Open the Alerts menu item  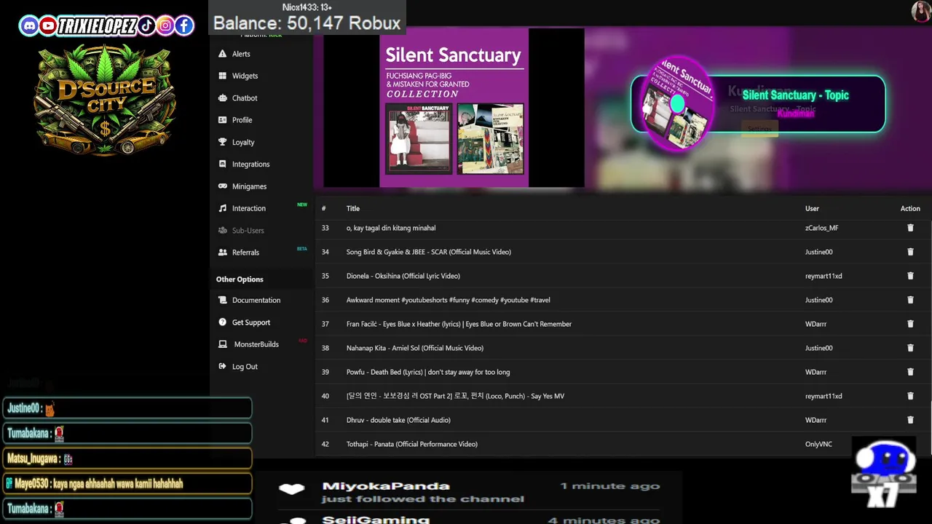[x=241, y=54]
